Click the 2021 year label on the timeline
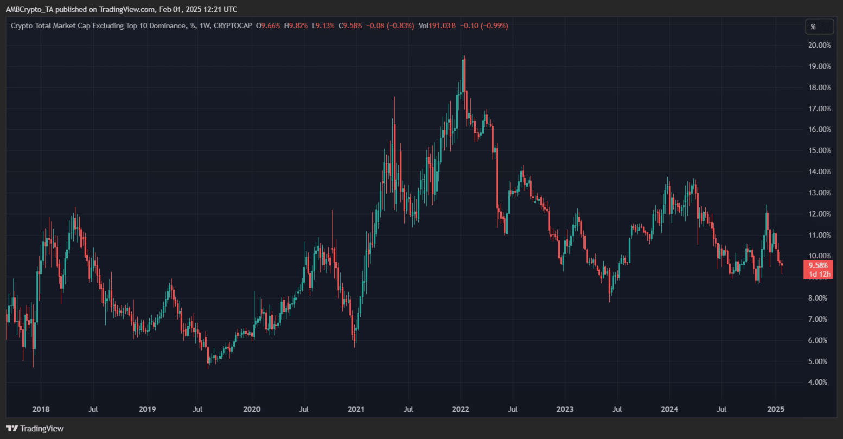The height and width of the screenshot is (439, 843). coord(356,409)
